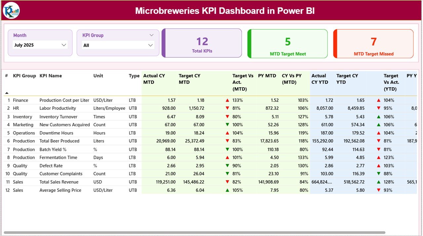Screen dimensions: 423x236
Task: Click green down arrow for Defect Rate MTD
Action: pos(227,166)
